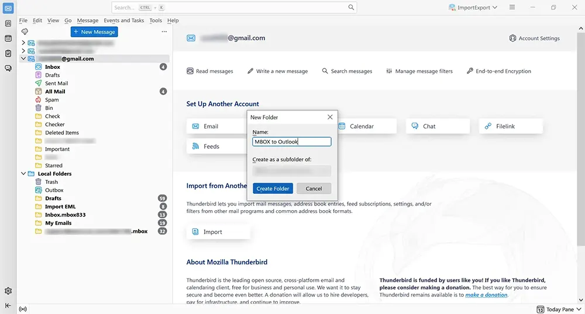Expand the first mail account in tree
Screen dimensions: 585x314
pyautogui.click(x=23, y=43)
